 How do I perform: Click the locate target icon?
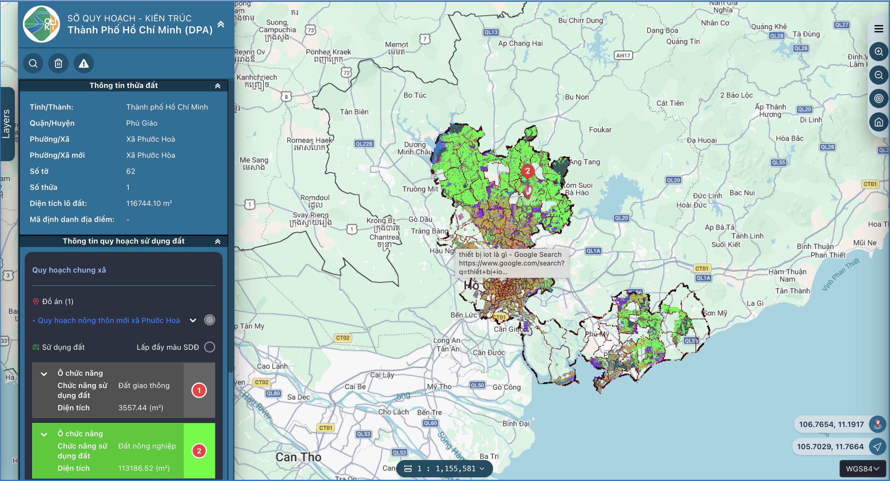click(x=879, y=98)
